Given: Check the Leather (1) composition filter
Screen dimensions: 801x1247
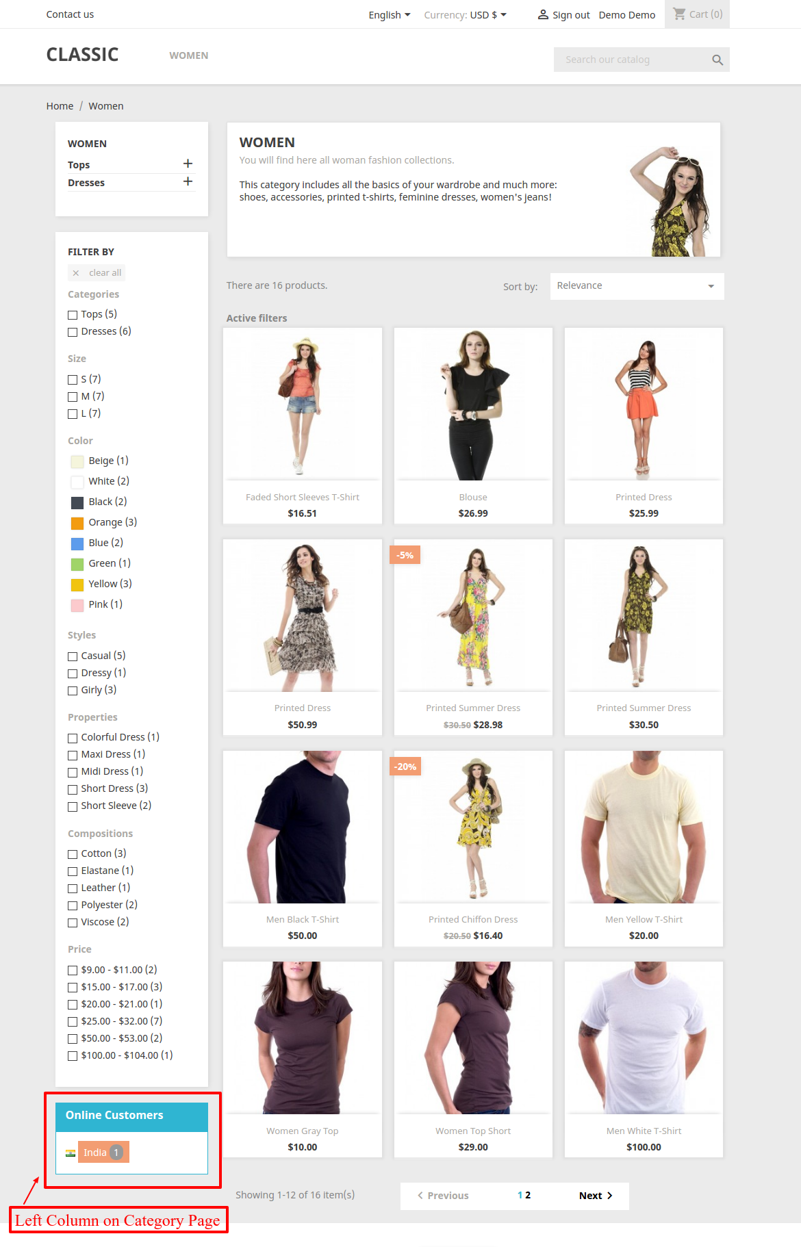Looking at the screenshot, I should tap(73, 888).
